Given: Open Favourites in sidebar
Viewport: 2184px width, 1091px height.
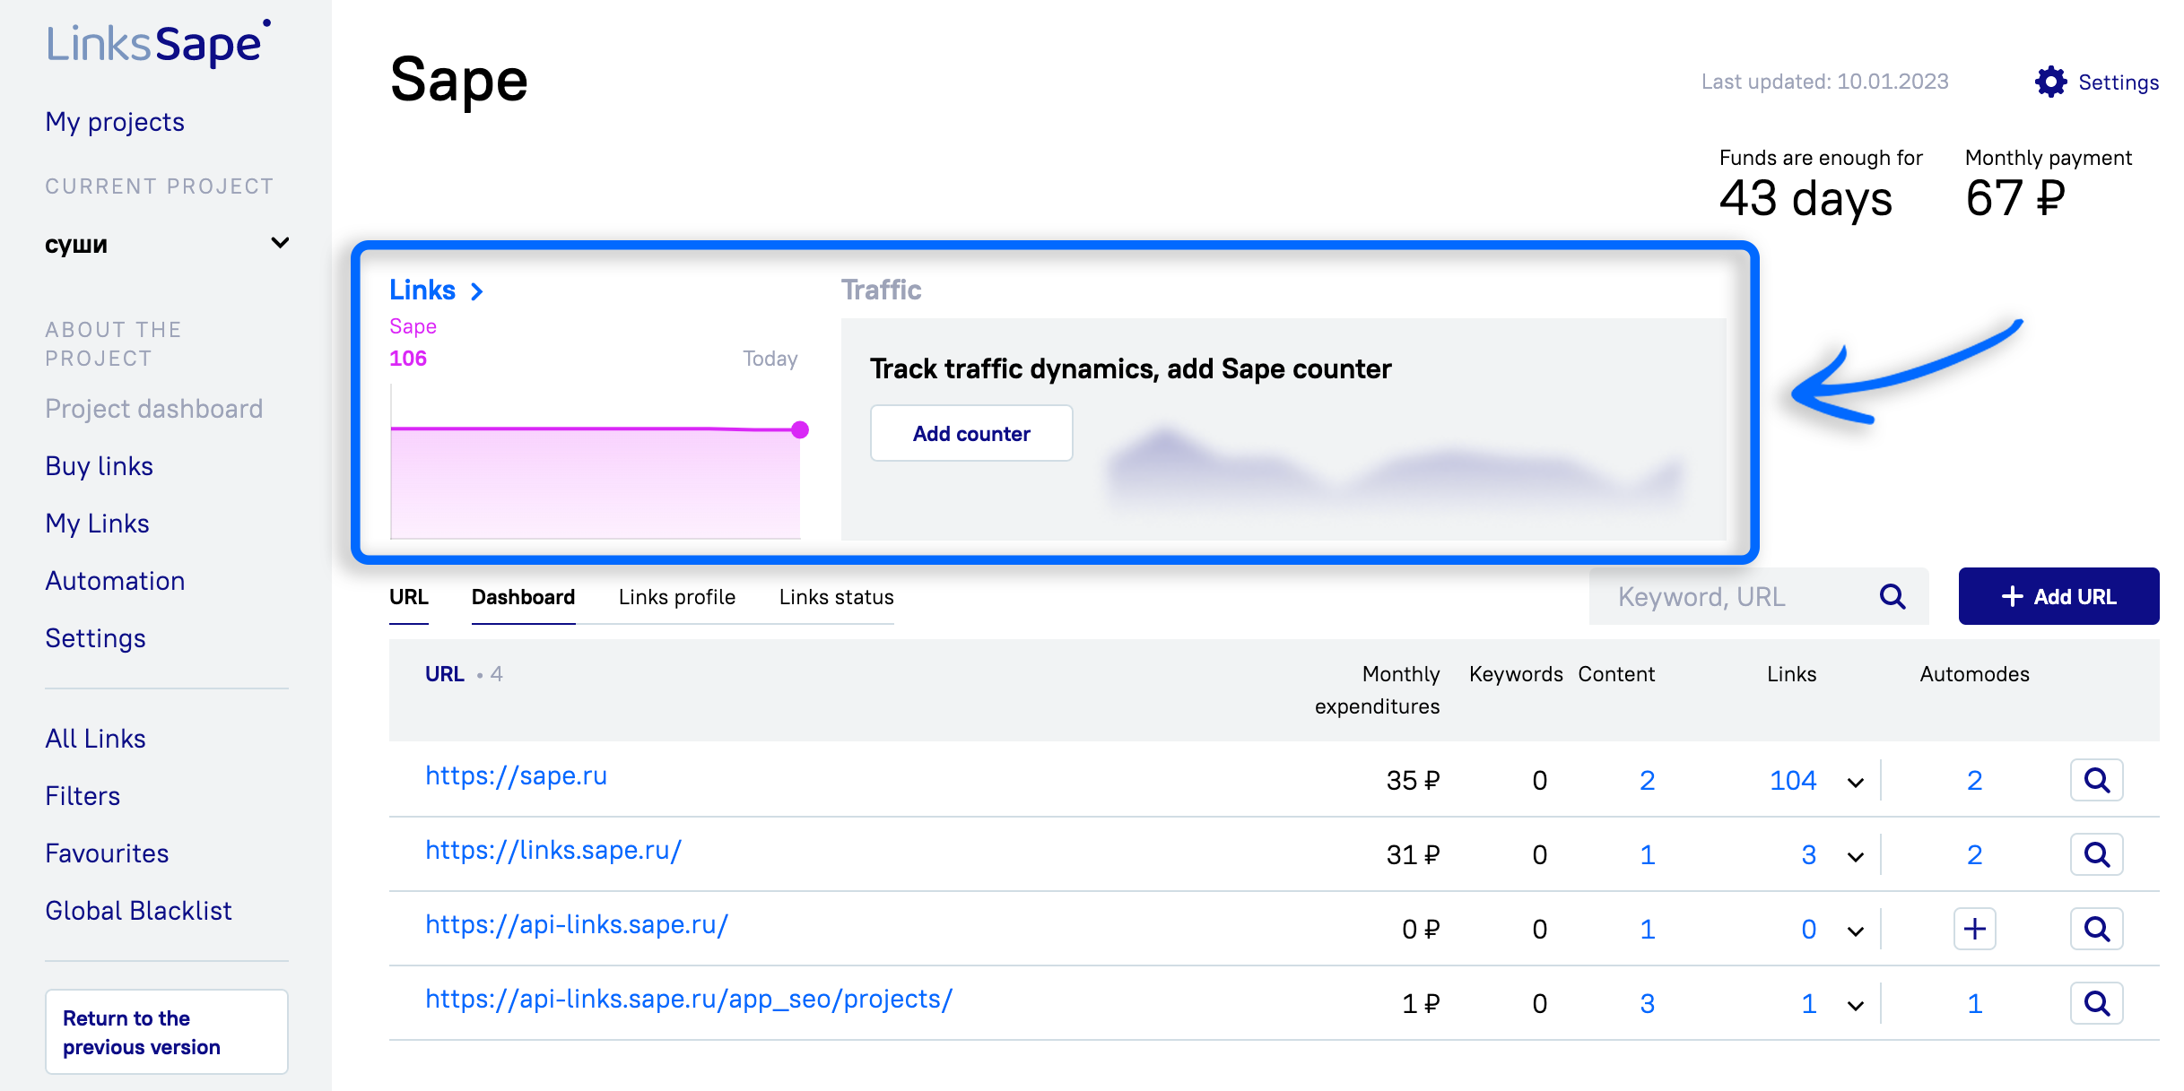Looking at the screenshot, I should tap(108, 853).
